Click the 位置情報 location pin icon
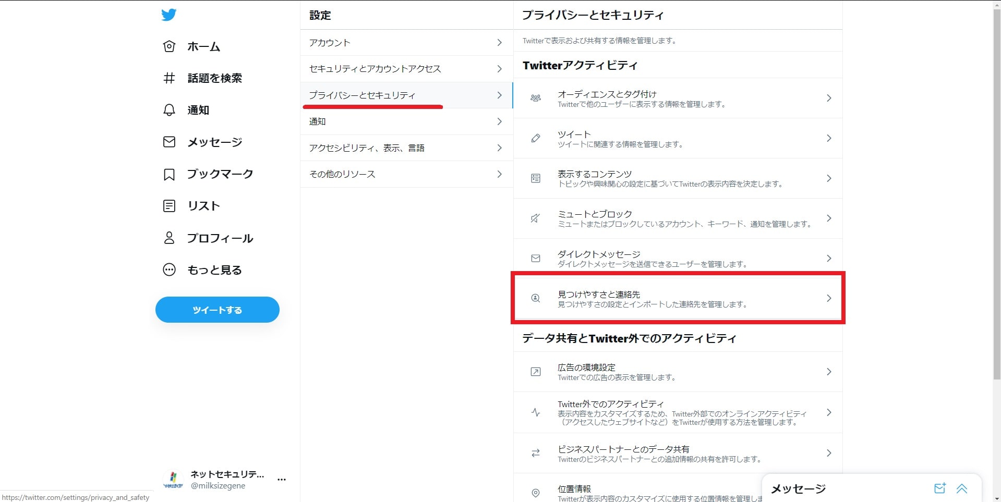The height and width of the screenshot is (502, 1001). pyautogui.click(x=536, y=493)
